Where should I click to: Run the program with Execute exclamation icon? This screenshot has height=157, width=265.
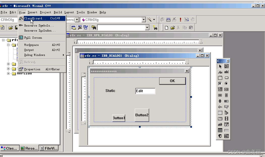tap(181, 20)
